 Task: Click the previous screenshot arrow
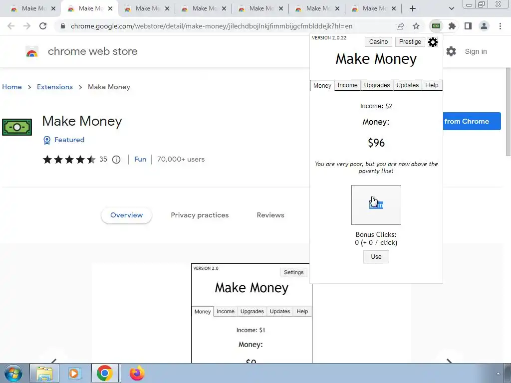54,361
